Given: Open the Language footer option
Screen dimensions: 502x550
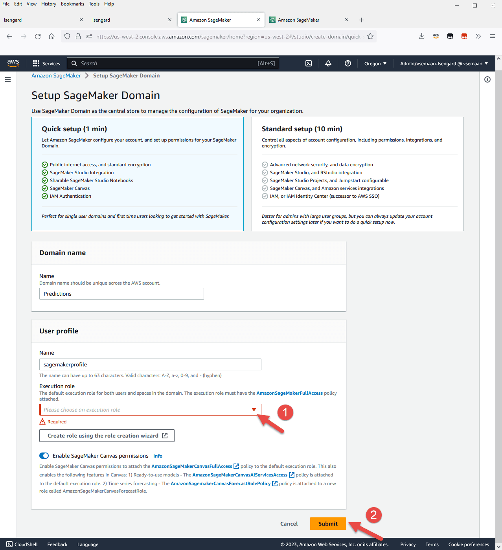Looking at the screenshot, I should pos(88,544).
